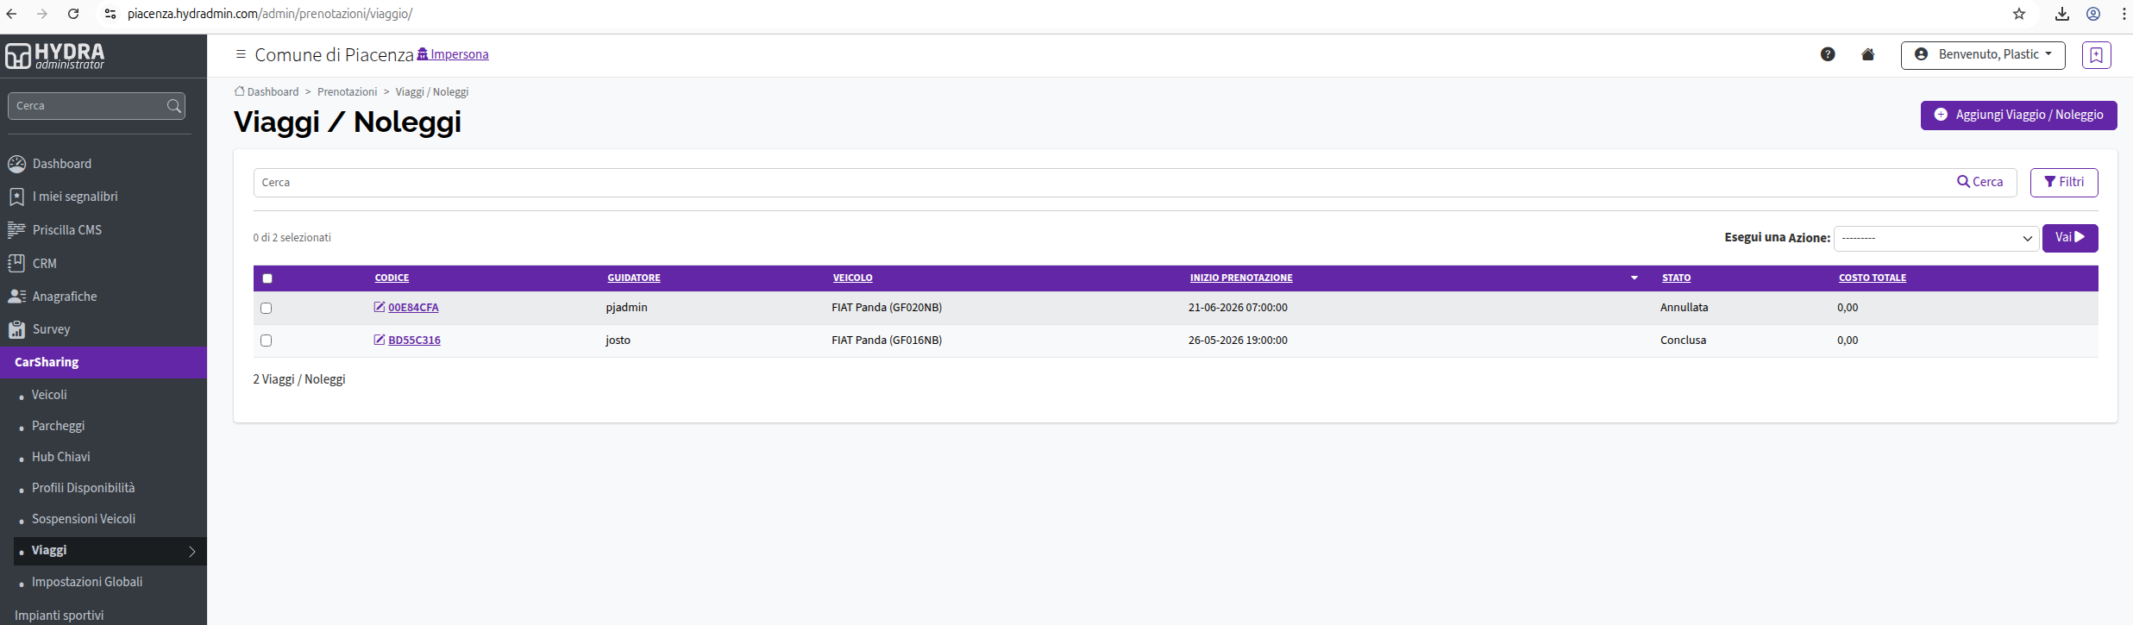Expand the Benvenuto, Plastic user menu
The height and width of the screenshot is (625, 2133).
click(x=1983, y=54)
